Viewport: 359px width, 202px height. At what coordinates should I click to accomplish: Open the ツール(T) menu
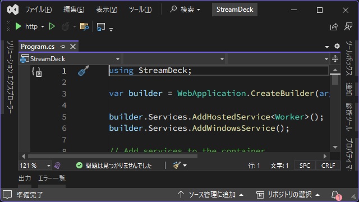[140, 10]
